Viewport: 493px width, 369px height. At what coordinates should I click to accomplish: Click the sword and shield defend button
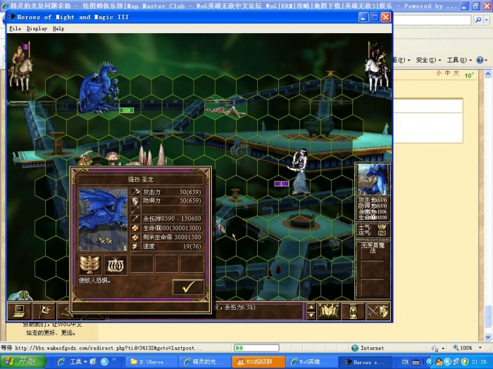[378, 311]
